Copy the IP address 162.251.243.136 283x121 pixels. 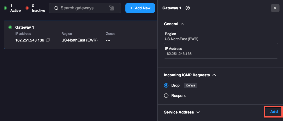(x=48, y=40)
